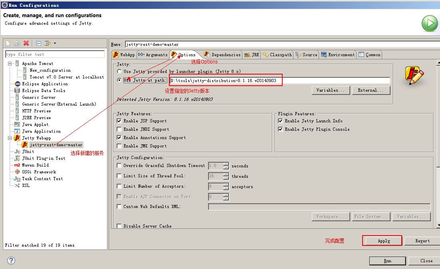Click the Jetty path Variables... button
The image size is (440, 269).
tap(331, 90)
